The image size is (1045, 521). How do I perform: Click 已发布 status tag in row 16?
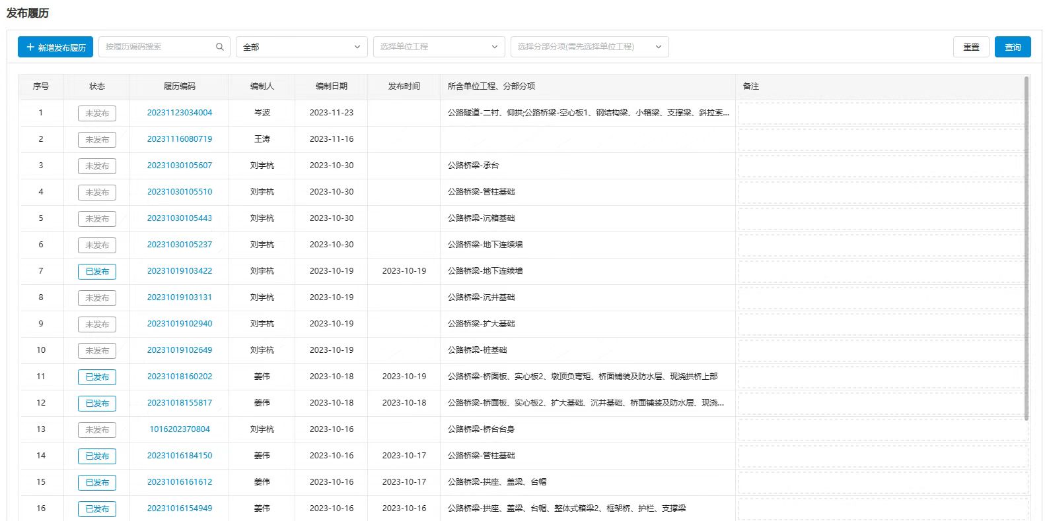97,509
